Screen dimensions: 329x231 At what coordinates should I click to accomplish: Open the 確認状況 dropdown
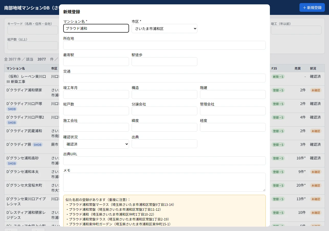click(x=96, y=144)
